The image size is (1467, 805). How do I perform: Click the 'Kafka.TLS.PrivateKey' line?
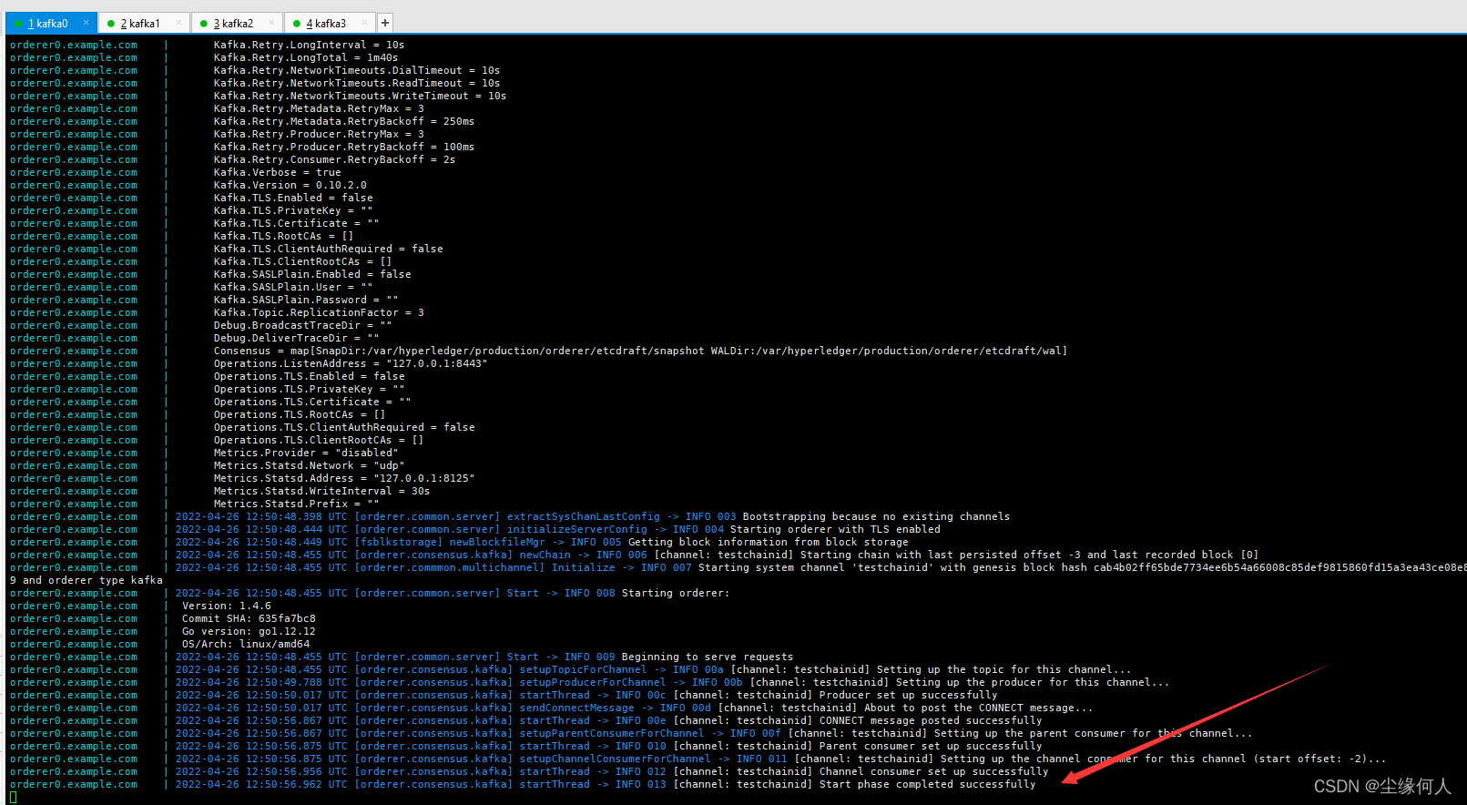(x=293, y=210)
